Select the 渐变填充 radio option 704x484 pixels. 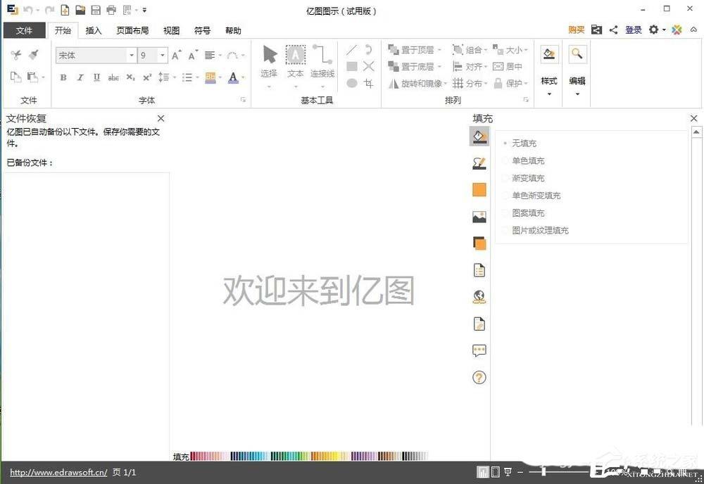[524, 178]
